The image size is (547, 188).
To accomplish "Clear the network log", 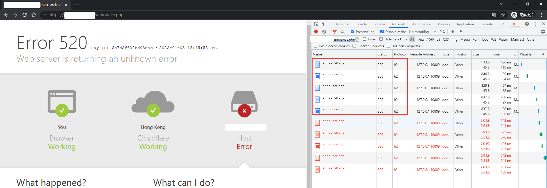I will 324,32.
